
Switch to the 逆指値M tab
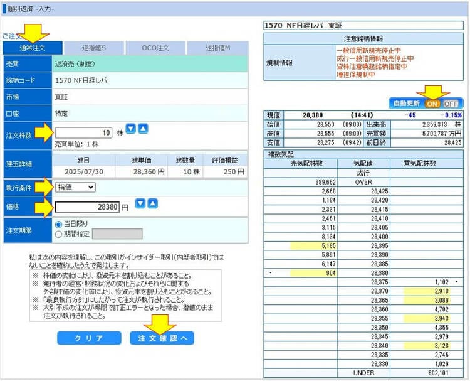[218, 48]
